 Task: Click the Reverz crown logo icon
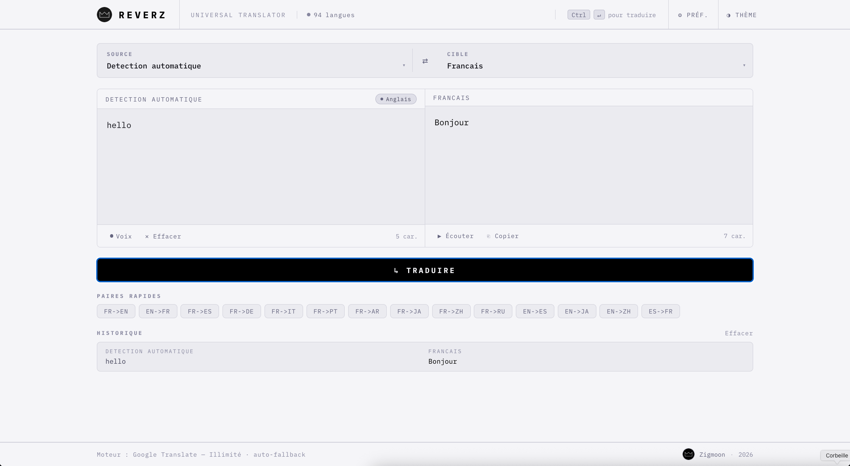click(104, 15)
